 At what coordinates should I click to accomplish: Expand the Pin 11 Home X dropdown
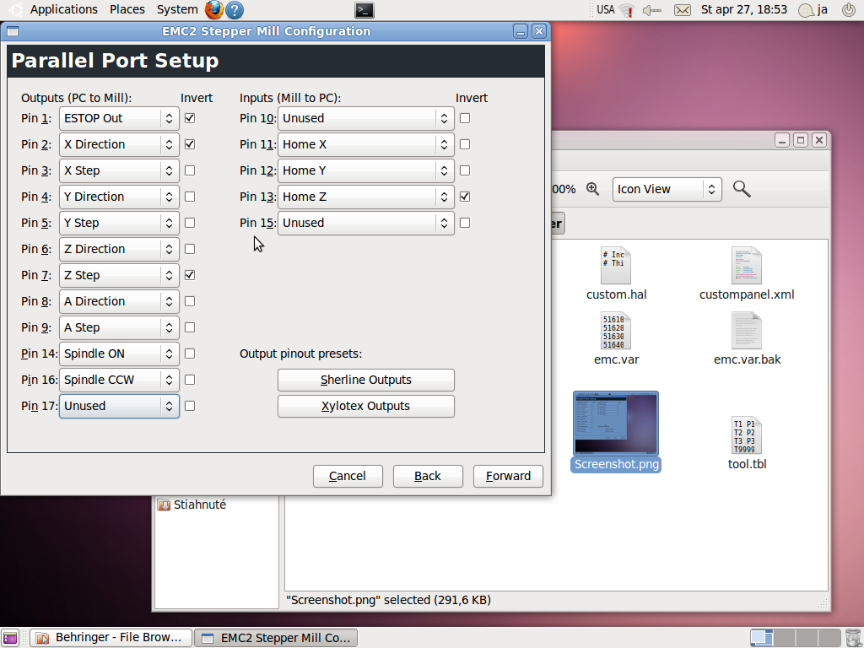coord(365,144)
